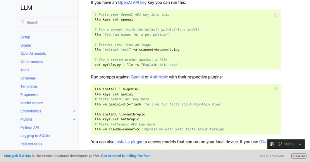Open the Anthropic plugin link
Screen dimensions: 310x162
coord(159,77)
